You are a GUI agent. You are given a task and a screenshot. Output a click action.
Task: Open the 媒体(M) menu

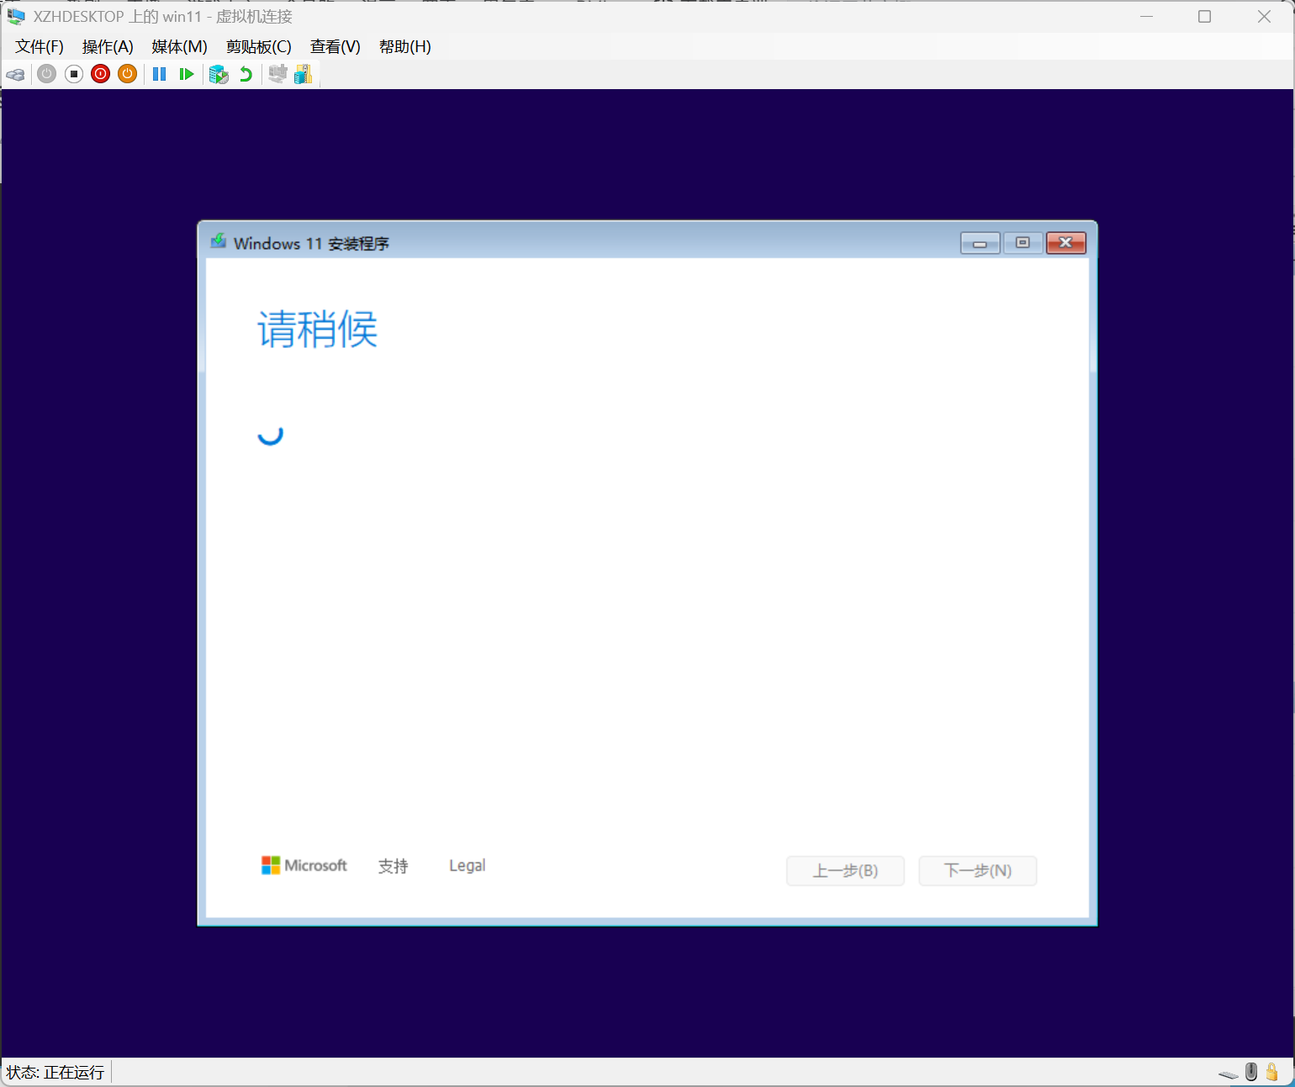pos(179,47)
